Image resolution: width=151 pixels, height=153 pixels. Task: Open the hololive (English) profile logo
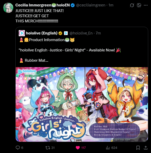click(x=22, y=33)
